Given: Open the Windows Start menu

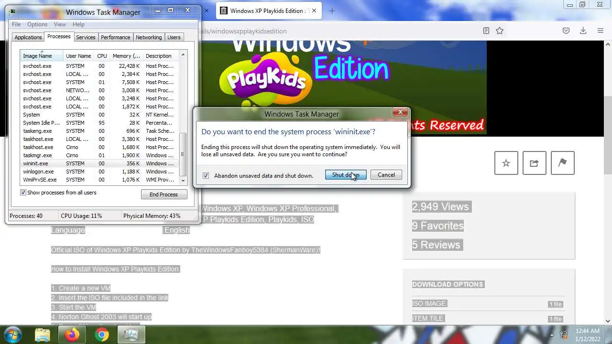Looking at the screenshot, I should (13, 334).
